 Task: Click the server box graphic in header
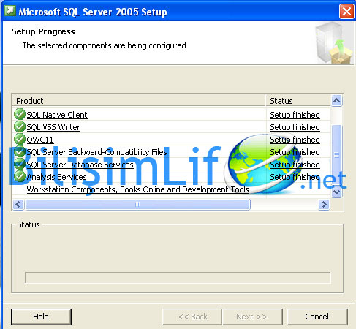click(334, 42)
